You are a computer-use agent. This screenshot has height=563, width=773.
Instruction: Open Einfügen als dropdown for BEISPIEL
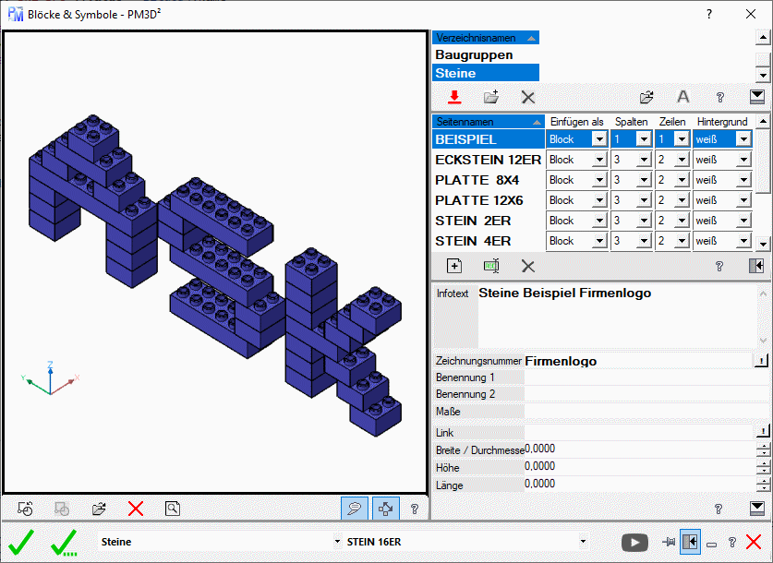598,139
